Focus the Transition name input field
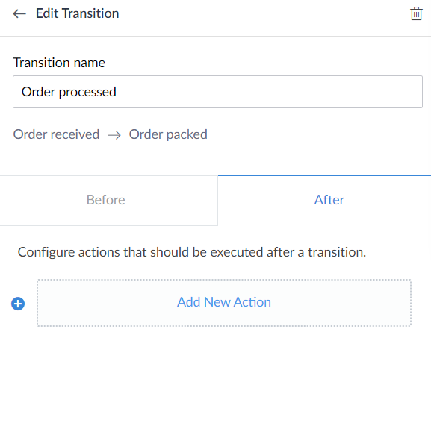 point(217,92)
